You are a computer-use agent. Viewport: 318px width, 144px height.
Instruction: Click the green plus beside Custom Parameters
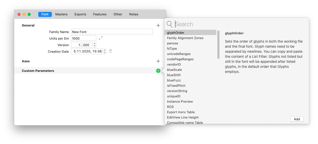pyautogui.click(x=158, y=71)
